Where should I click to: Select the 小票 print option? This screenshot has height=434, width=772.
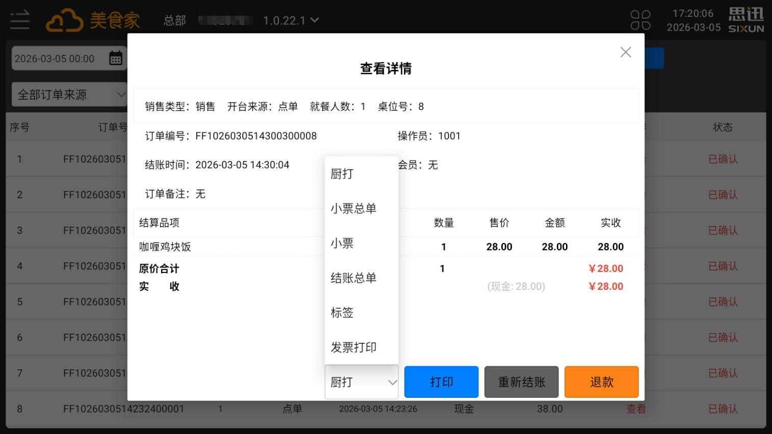pos(342,243)
